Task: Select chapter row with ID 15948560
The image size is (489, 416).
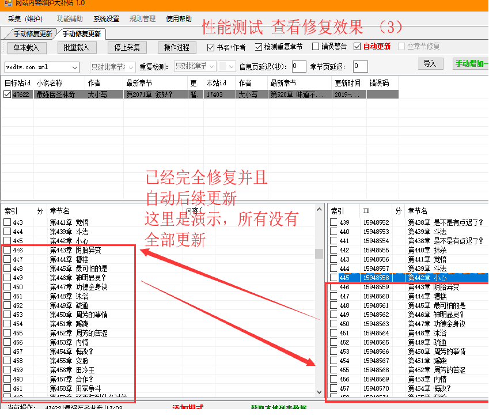Action: (x=376, y=296)
